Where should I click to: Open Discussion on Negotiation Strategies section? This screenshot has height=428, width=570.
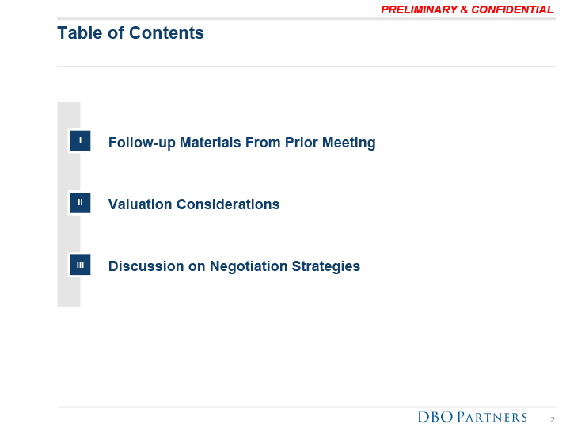pyautogui.click(x=234, y=266)
